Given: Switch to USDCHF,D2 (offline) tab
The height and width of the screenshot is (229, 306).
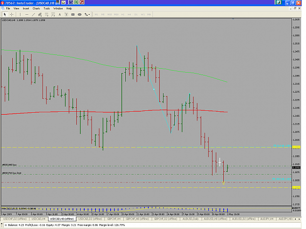Looking at the screenshot, I should point(15,219).
